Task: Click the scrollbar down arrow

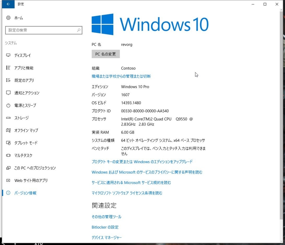Action: click(281, 241)
